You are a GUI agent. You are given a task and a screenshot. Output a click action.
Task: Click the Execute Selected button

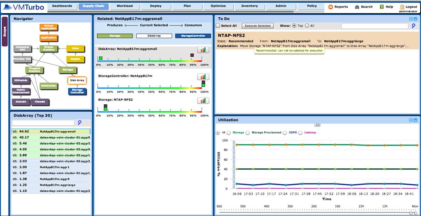[x=257, y=26]
